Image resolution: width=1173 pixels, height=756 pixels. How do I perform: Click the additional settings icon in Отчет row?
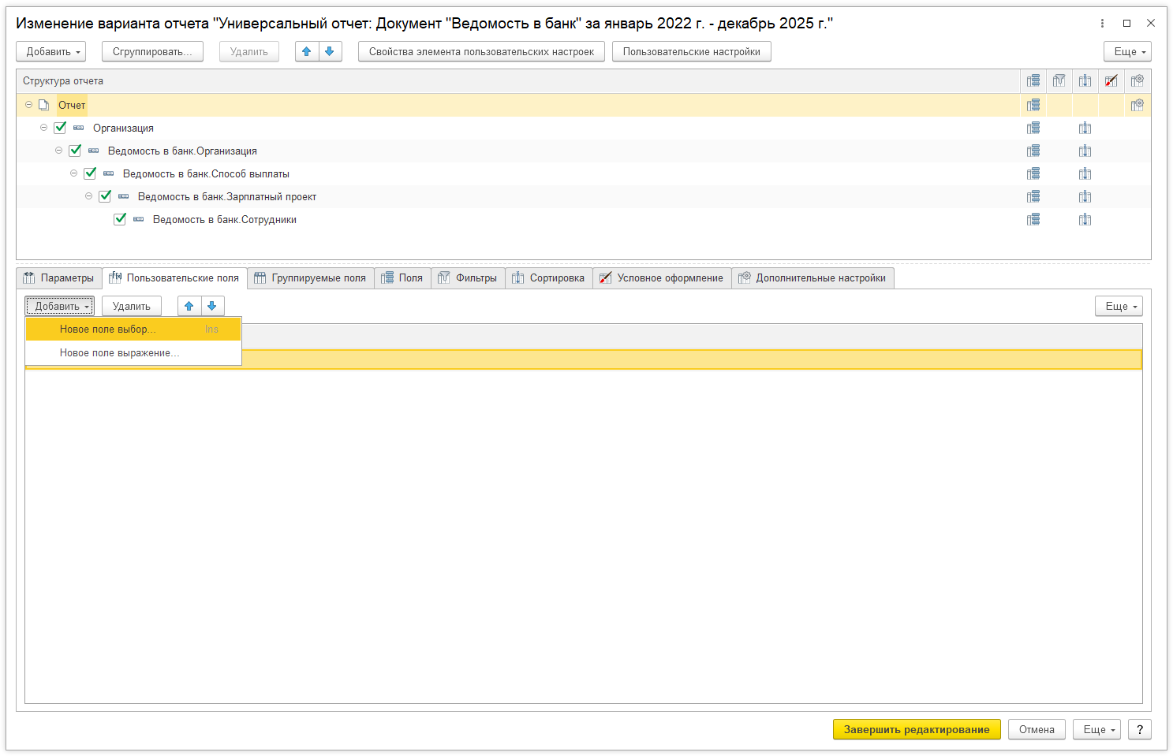1137,105
